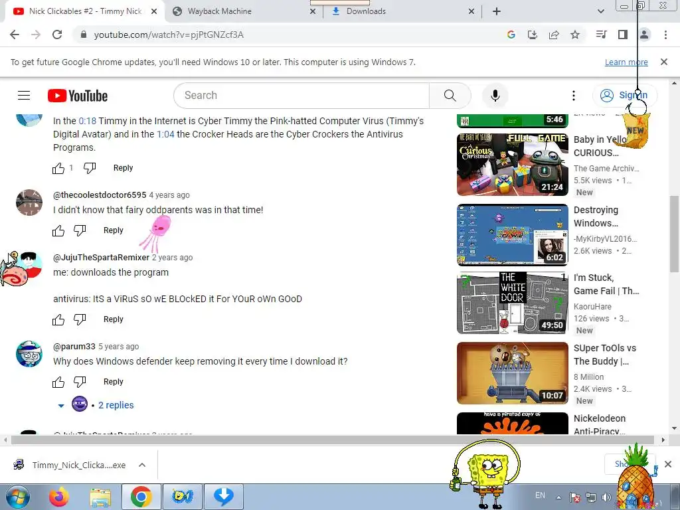This screenshot has height=510, width=680.
Task: Open the media control icon in Chrome toolbar
Action: click(x=602, y=35)
